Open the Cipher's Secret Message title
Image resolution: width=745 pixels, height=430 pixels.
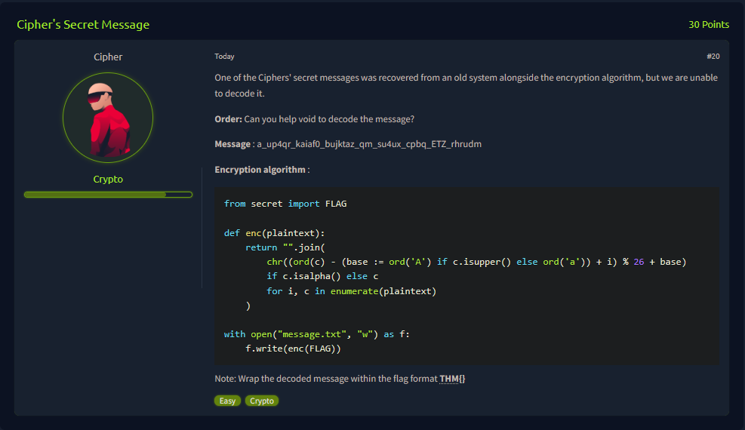83,25
